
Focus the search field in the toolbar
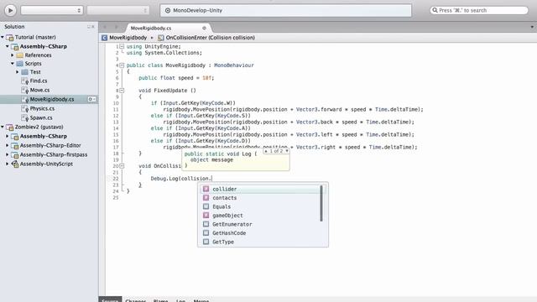point(479,10)
